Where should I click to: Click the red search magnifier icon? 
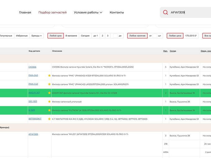pos(165,12)
